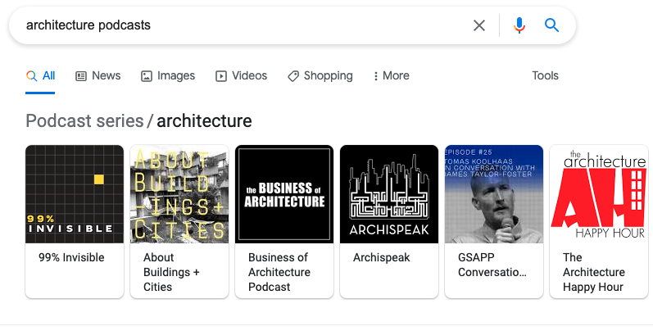Switch to the News tab
653x331 pixels.
(97, 75)
